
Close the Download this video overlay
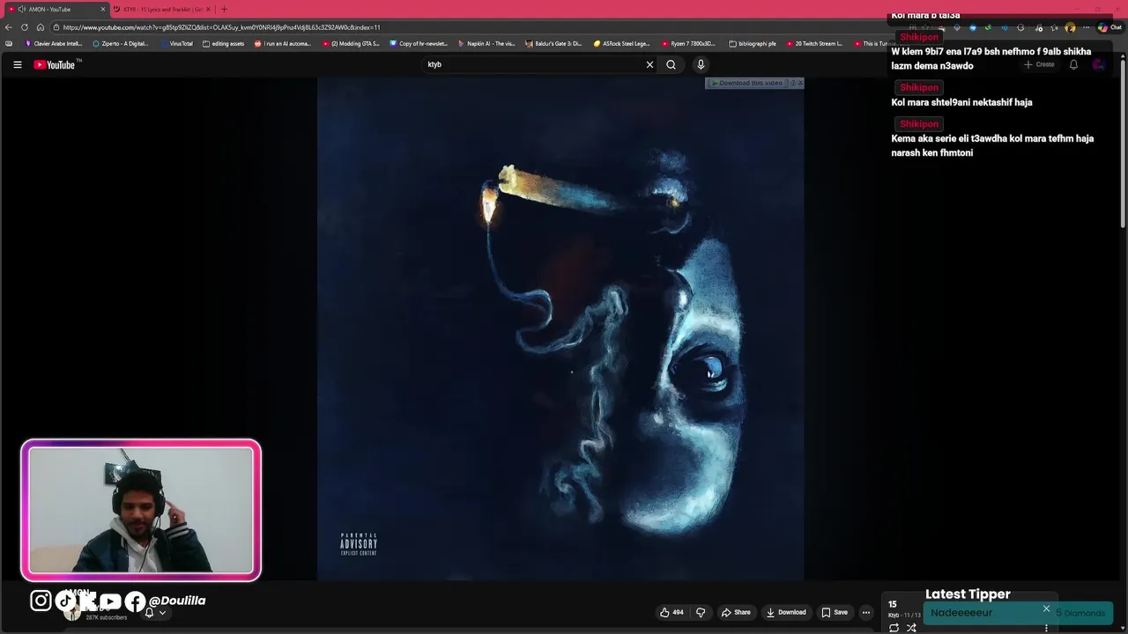tap(800, 83)
